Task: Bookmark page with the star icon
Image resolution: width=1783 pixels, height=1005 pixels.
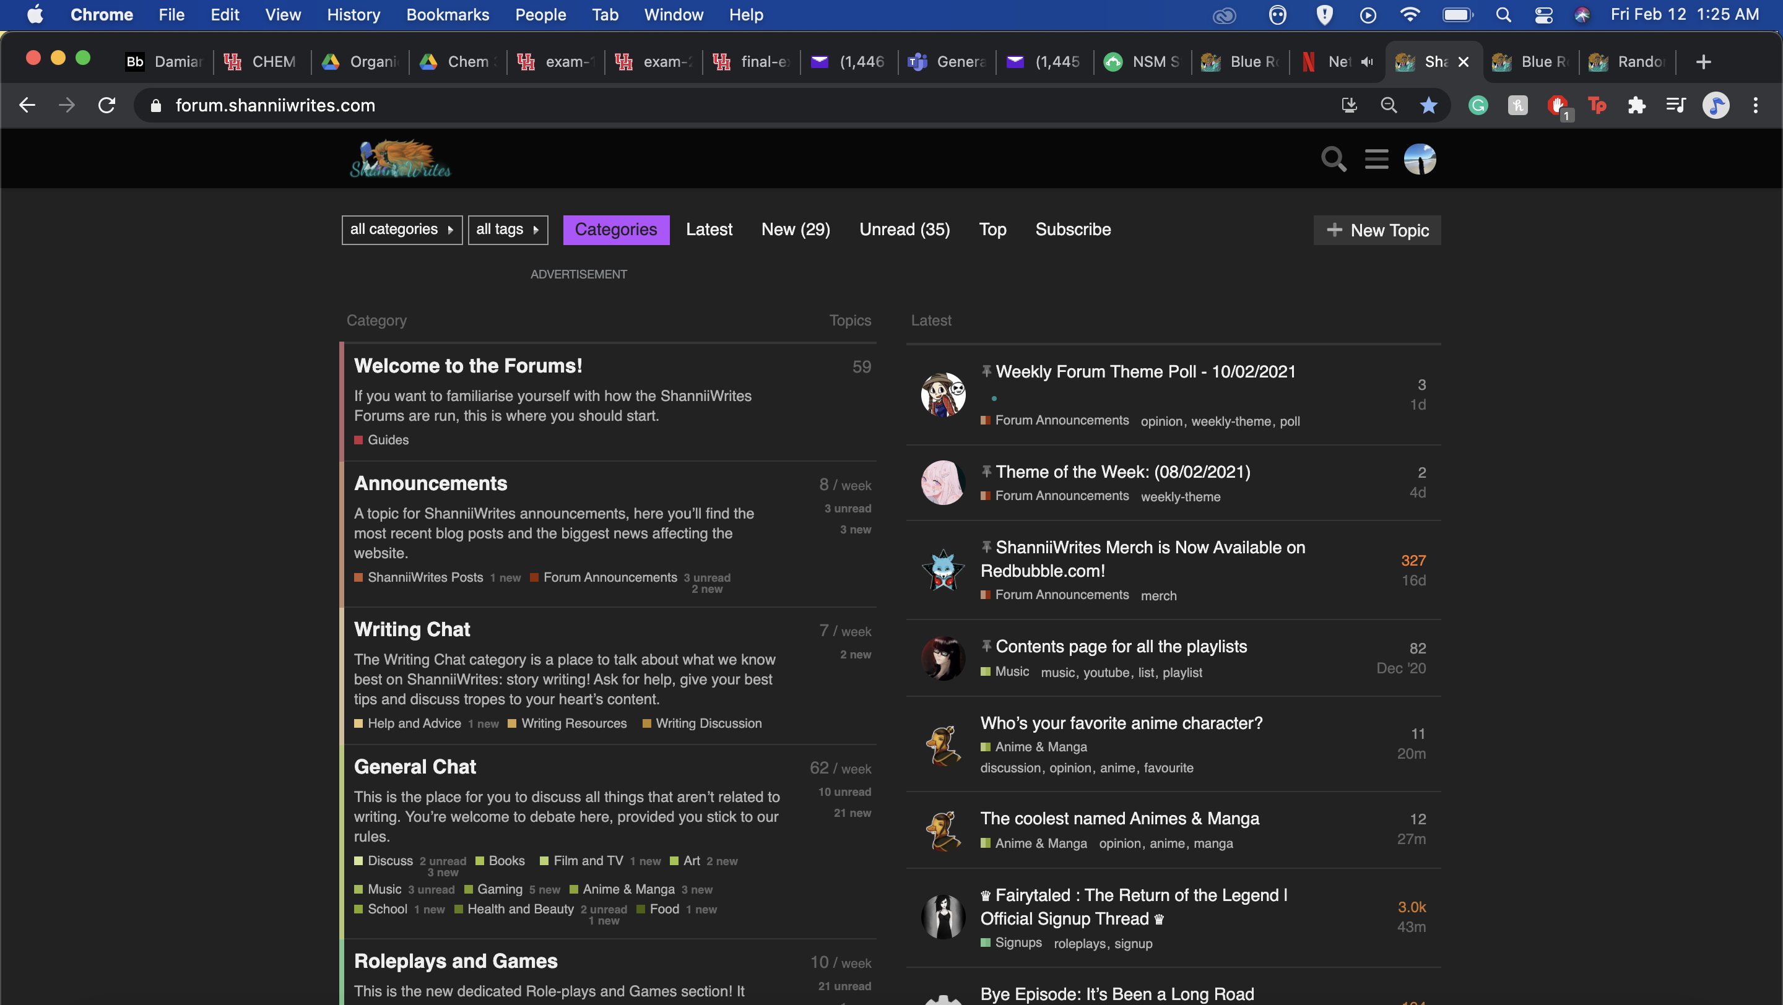Action: pos(1428,105)
